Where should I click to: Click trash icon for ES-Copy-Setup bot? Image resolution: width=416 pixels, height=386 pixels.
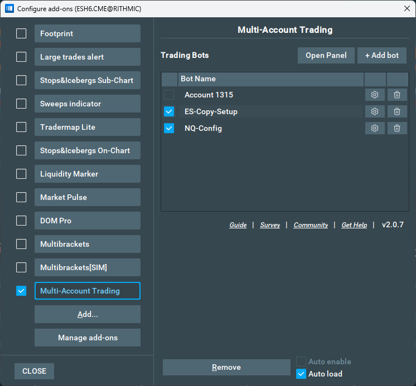[397, 111]
